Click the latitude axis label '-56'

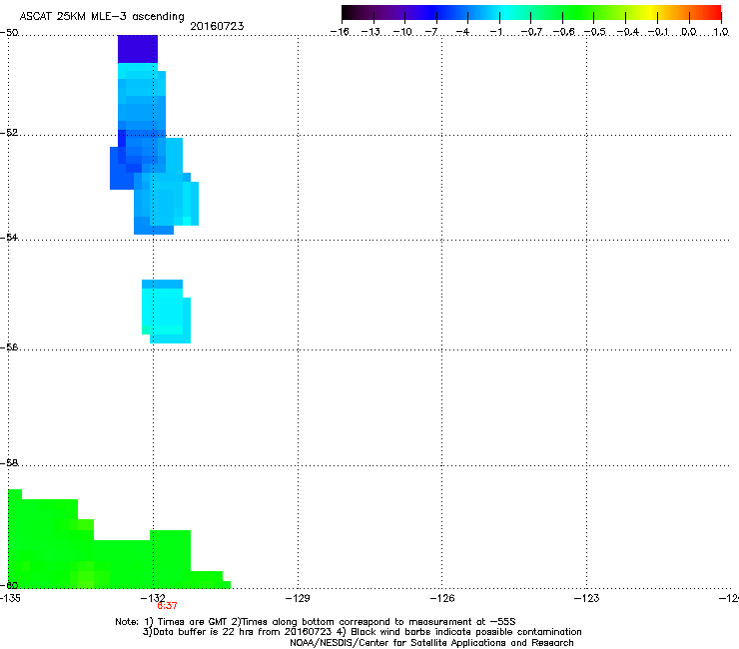click(9, 346)
